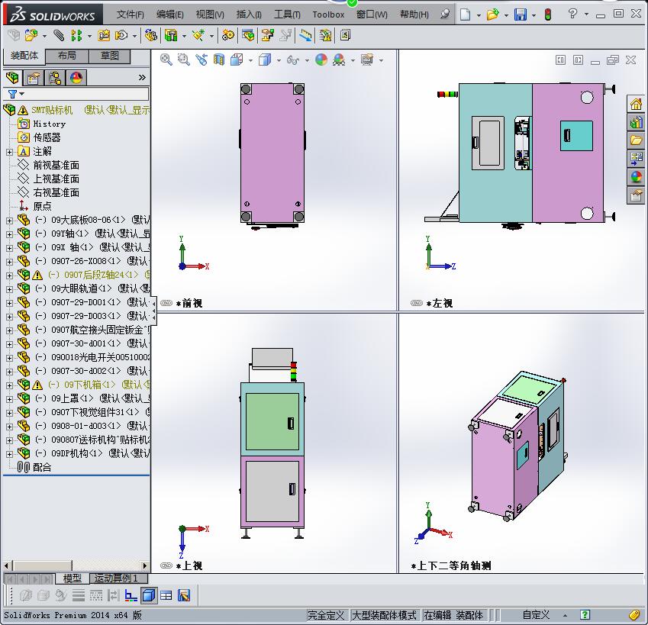Click the Show Hidden Components icon
Image resolution: width=648 pixels, height=625 pixels.
(x=151, y=36)
